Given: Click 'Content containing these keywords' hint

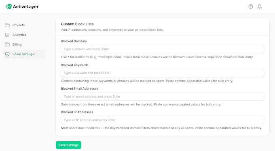Looking at the screenshot, I should tap(147, 81).
